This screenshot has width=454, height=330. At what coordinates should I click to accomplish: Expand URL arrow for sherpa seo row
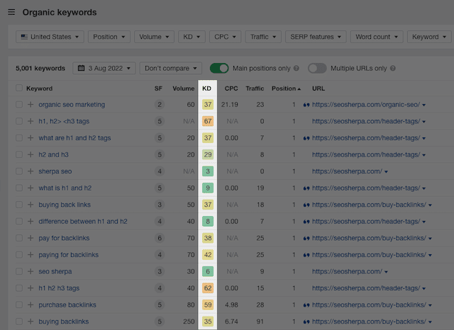[x=386, y=172]
